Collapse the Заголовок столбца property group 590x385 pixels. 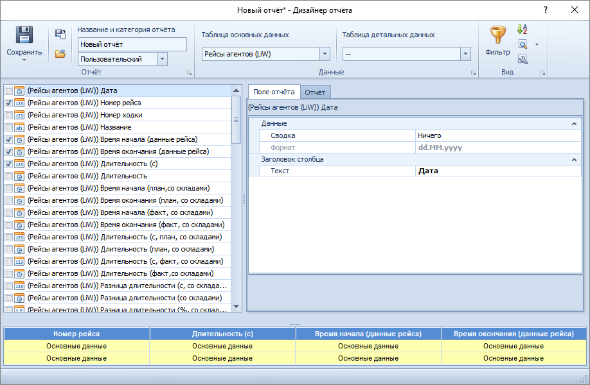coord(574,160)
